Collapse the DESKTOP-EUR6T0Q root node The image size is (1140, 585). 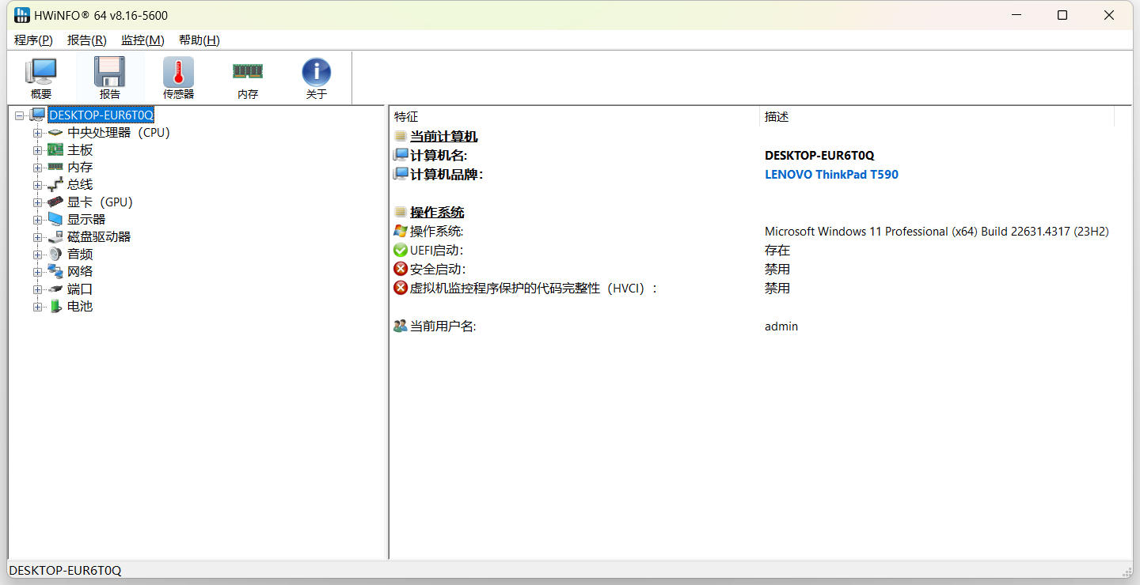(x=20, y=115)
